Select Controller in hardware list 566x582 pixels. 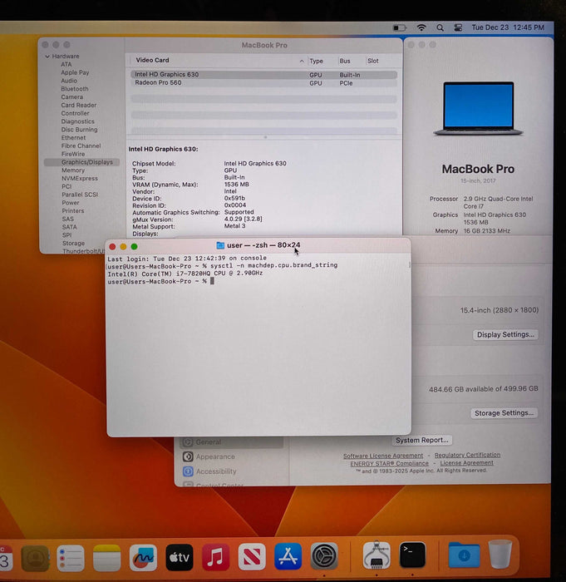[76, 114]
